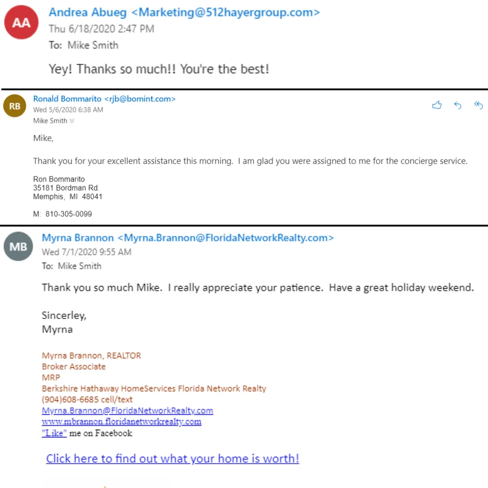Click the thumbs-up like icon

tap(436, 105)
